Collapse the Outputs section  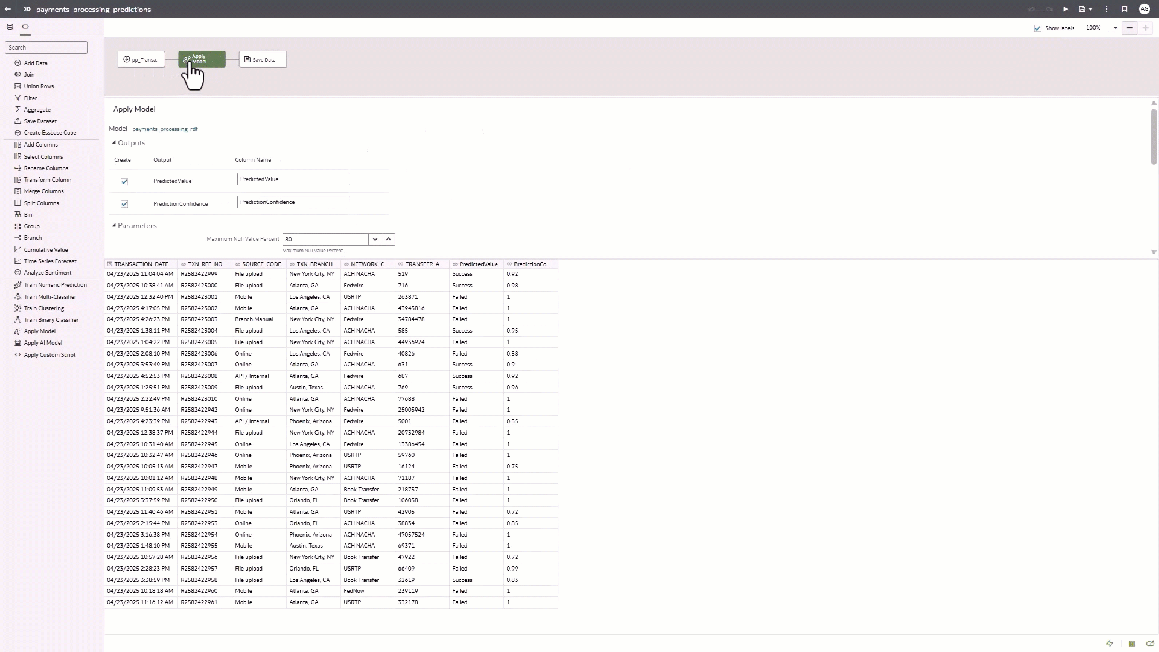113,142
